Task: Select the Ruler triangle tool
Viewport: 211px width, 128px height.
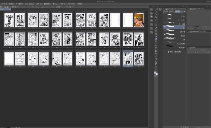Action: tap(156, 64)
